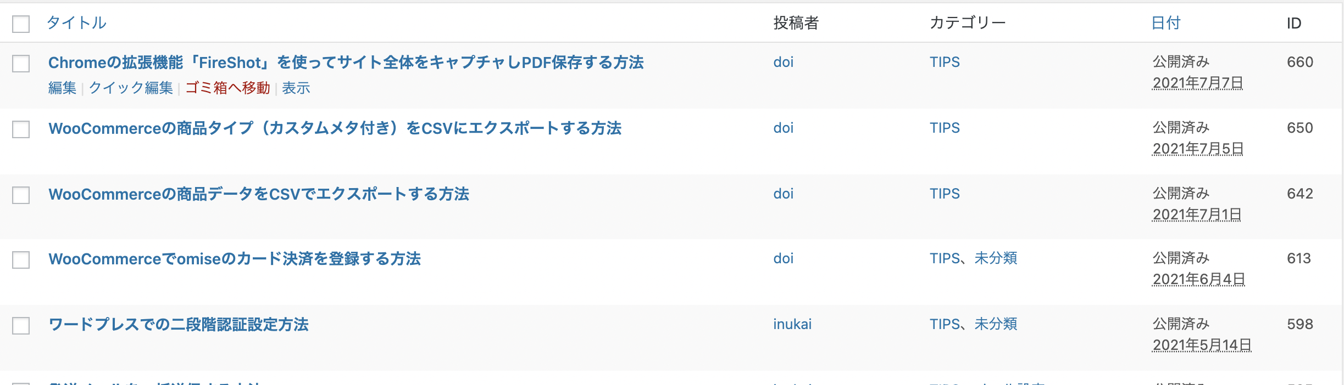
Task: Sort posts by タイトル column
Action: point(76,23)
